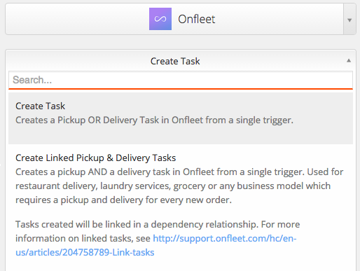Viewport: 360px width, 271px height.
Task: Collapse the Create Task list with up arrow
Action: (349, 61)
